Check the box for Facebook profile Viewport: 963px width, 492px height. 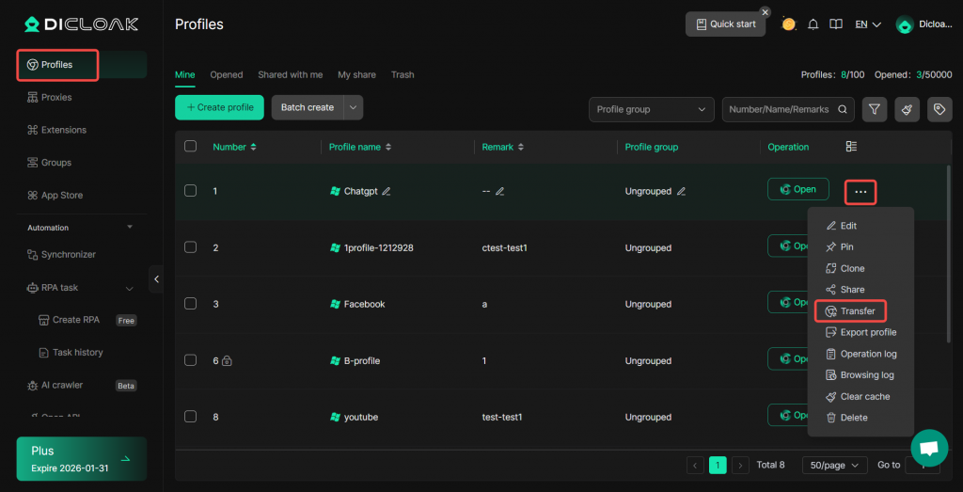click(190, 304)
